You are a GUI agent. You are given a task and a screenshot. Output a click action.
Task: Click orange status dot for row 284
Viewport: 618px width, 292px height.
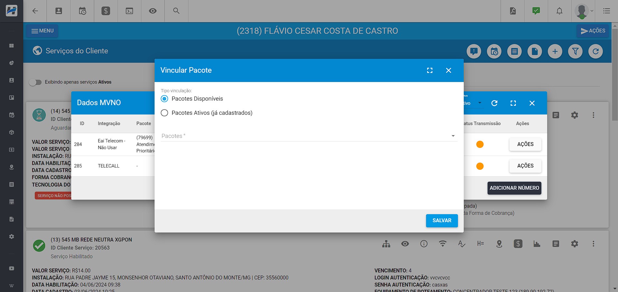click(480, 144)
